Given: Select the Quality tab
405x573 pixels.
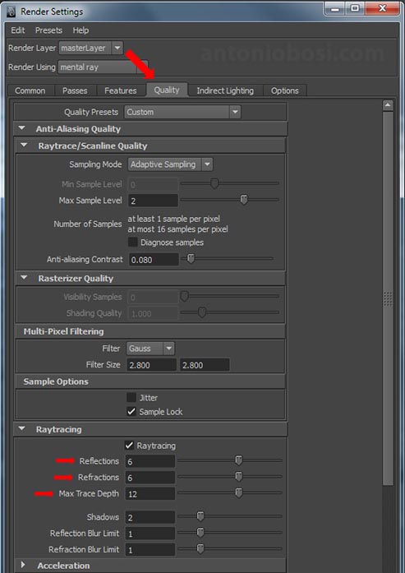Looking at the screenshot, I should click(x=167, y=90).
